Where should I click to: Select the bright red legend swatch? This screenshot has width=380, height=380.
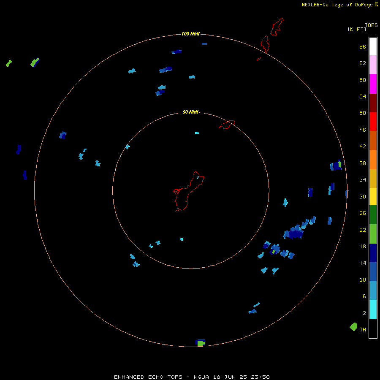[373, 122]
